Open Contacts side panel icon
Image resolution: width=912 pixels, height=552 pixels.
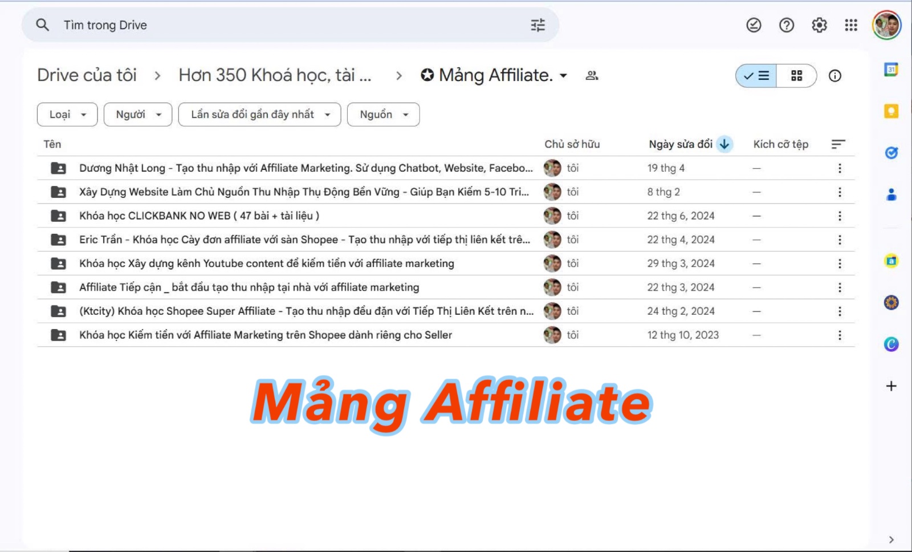[x=891, y=194]
